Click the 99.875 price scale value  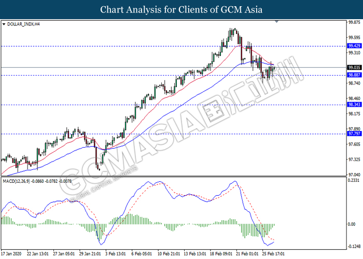point(354,22)
